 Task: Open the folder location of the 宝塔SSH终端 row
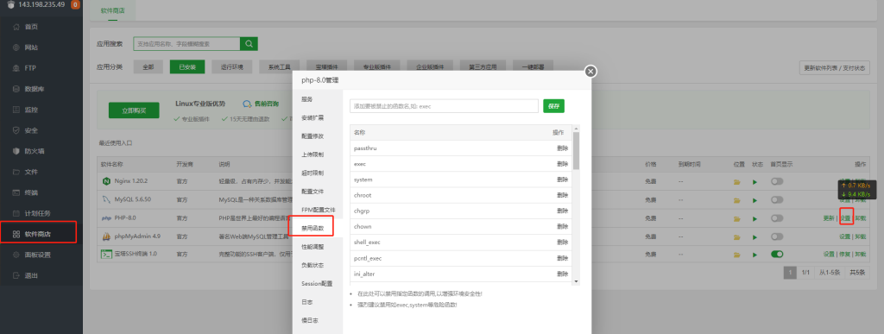[736, 255]
